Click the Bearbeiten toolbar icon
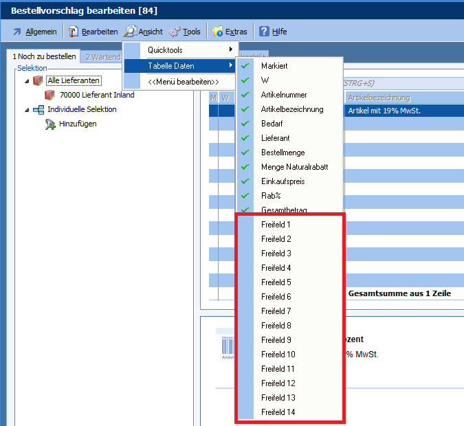This screenshot has height=426, width=464. pyautogui.click(x=73, y=32)
